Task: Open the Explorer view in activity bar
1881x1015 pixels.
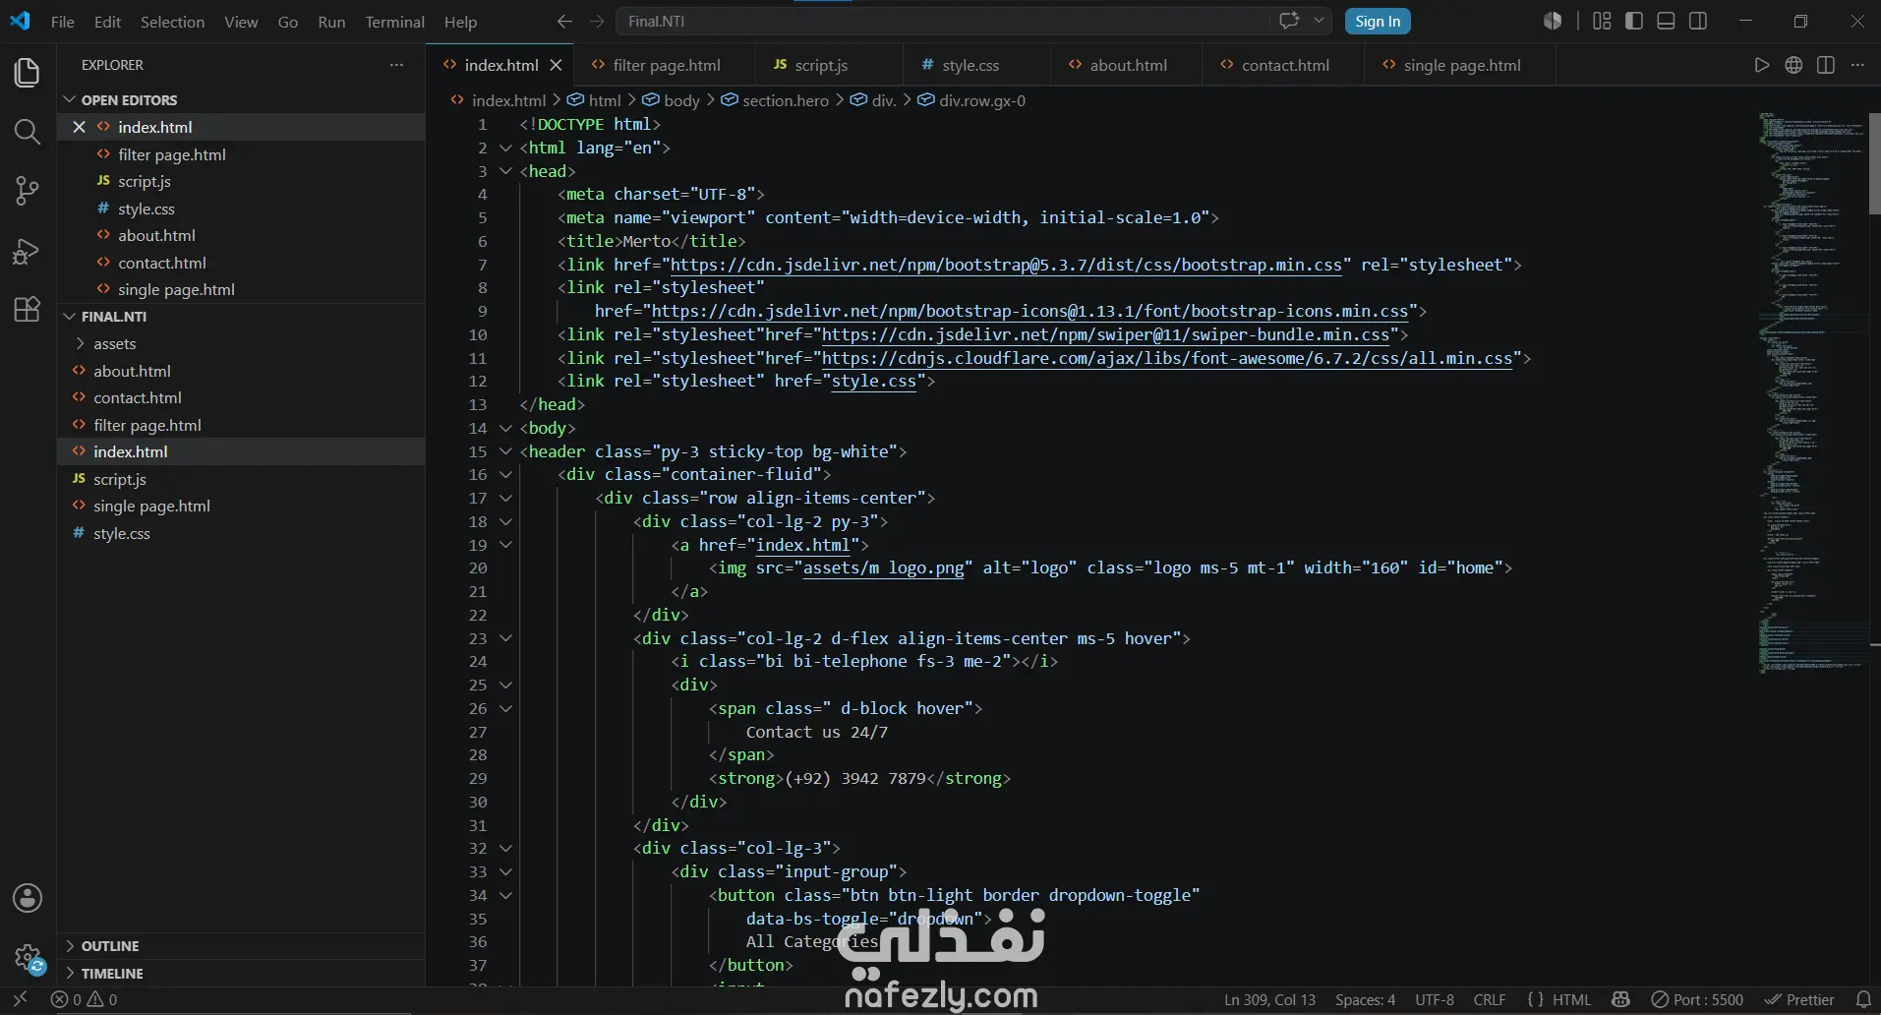Action: tap(28, 73)
